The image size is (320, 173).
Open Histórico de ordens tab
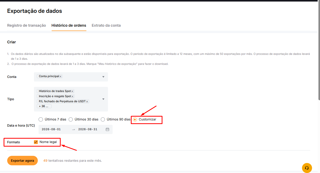pyautogui.click(x=69, y=25)
